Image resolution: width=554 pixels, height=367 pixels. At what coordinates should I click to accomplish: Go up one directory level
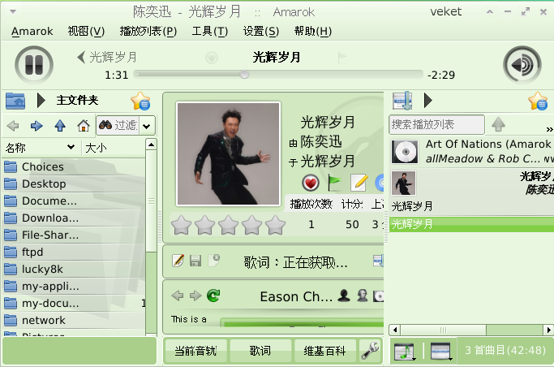tap(60, 126)
